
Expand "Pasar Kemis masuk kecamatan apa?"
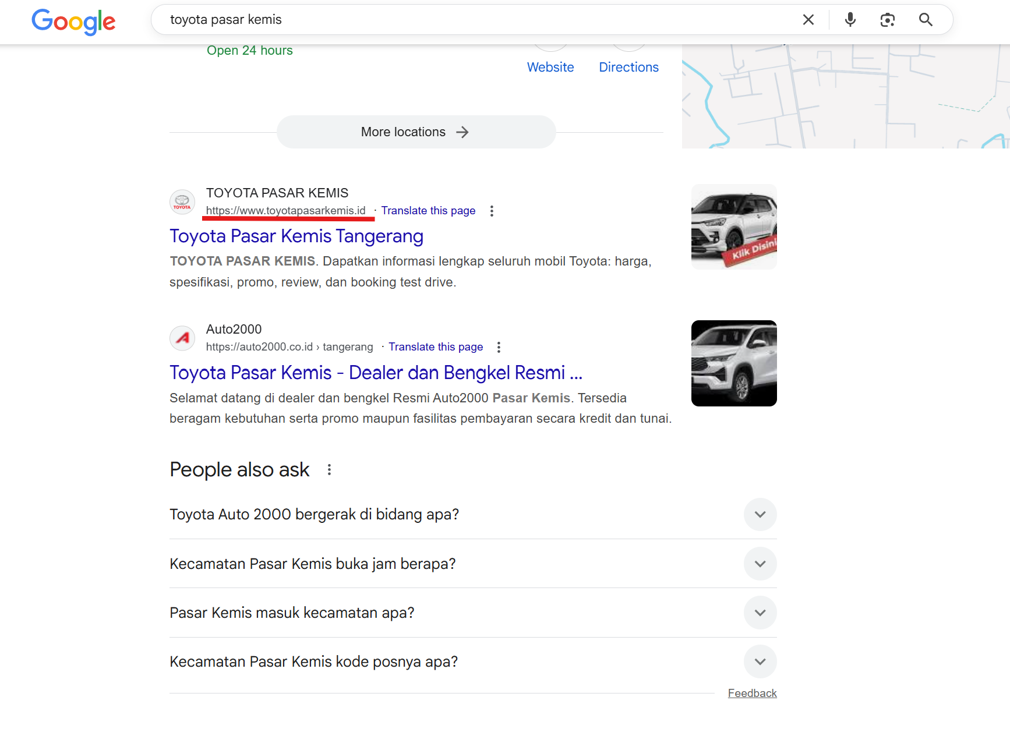[760, 613]
